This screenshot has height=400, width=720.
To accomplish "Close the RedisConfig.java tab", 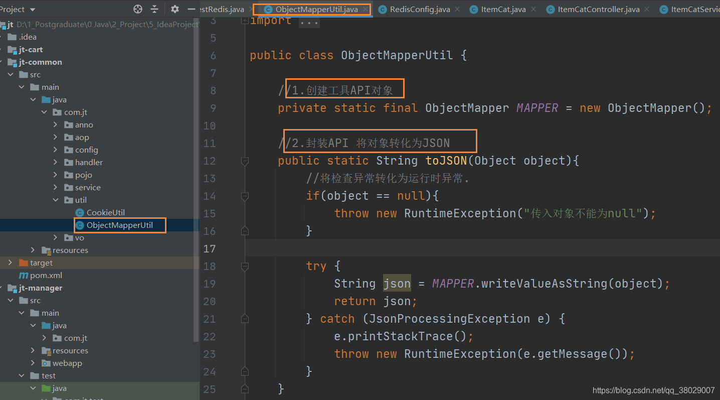I will tap(458, 9).
